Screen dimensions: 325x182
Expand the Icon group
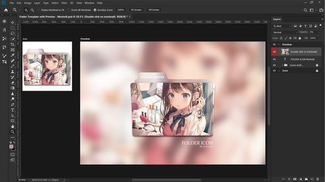(x=279, y=71)
